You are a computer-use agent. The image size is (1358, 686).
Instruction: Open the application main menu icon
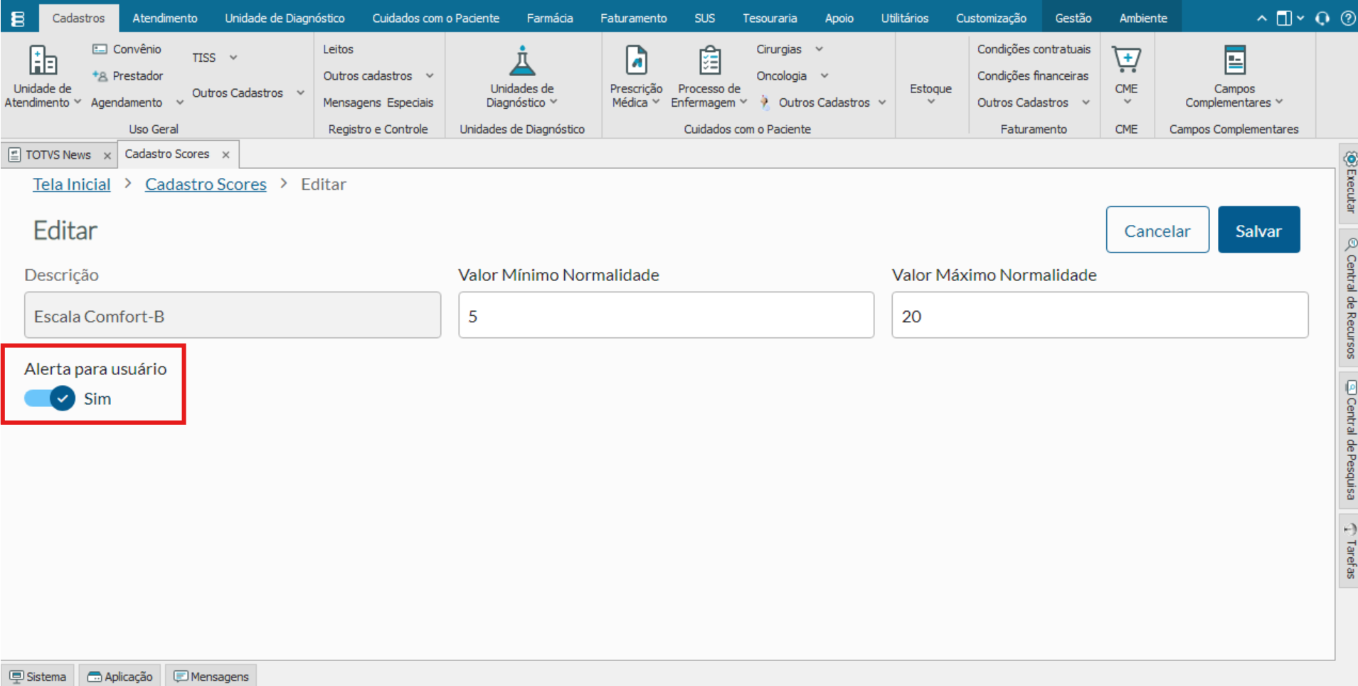18,19
